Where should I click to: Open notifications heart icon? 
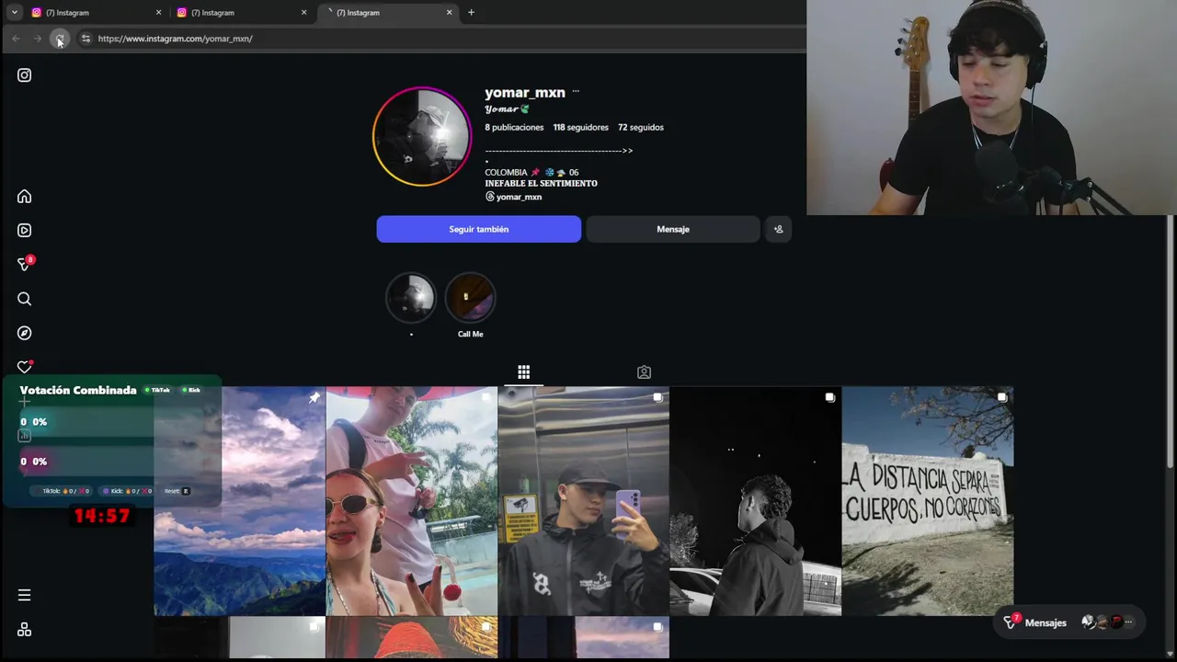click(x=25, y=367)
